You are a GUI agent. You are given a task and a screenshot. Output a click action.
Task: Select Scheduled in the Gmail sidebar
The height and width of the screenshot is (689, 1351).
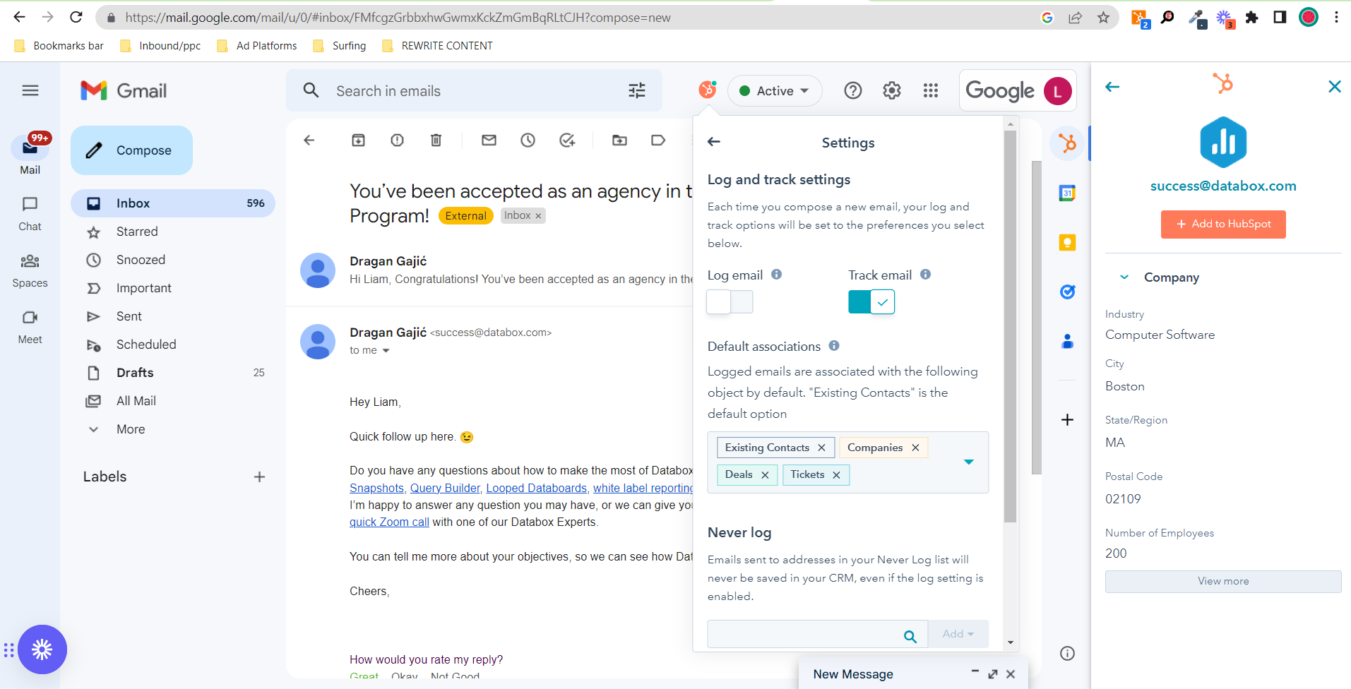[146, 344]
